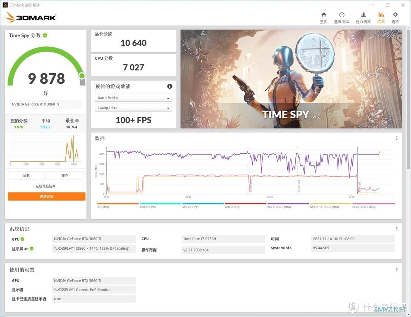Click the 加载 (load) button
This screenshot has width=411, height=317.
click(26, 176)
